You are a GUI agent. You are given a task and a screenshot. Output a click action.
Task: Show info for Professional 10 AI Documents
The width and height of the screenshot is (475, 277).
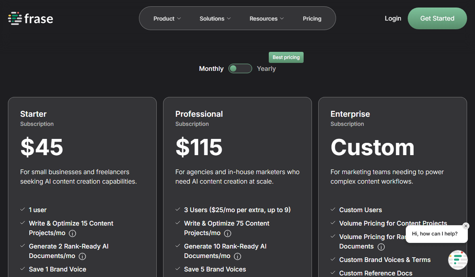pyautogui.click(x=237, y=256)
